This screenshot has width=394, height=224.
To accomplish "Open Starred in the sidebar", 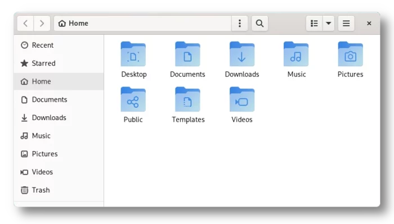I will pos(59,63).
